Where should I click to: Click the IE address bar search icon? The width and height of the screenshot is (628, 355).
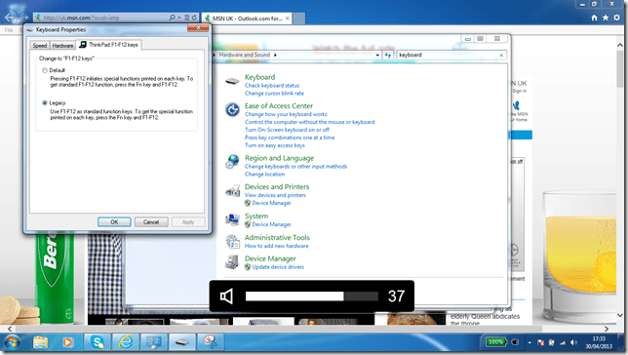pyautogui.click(x=173, y=18)
